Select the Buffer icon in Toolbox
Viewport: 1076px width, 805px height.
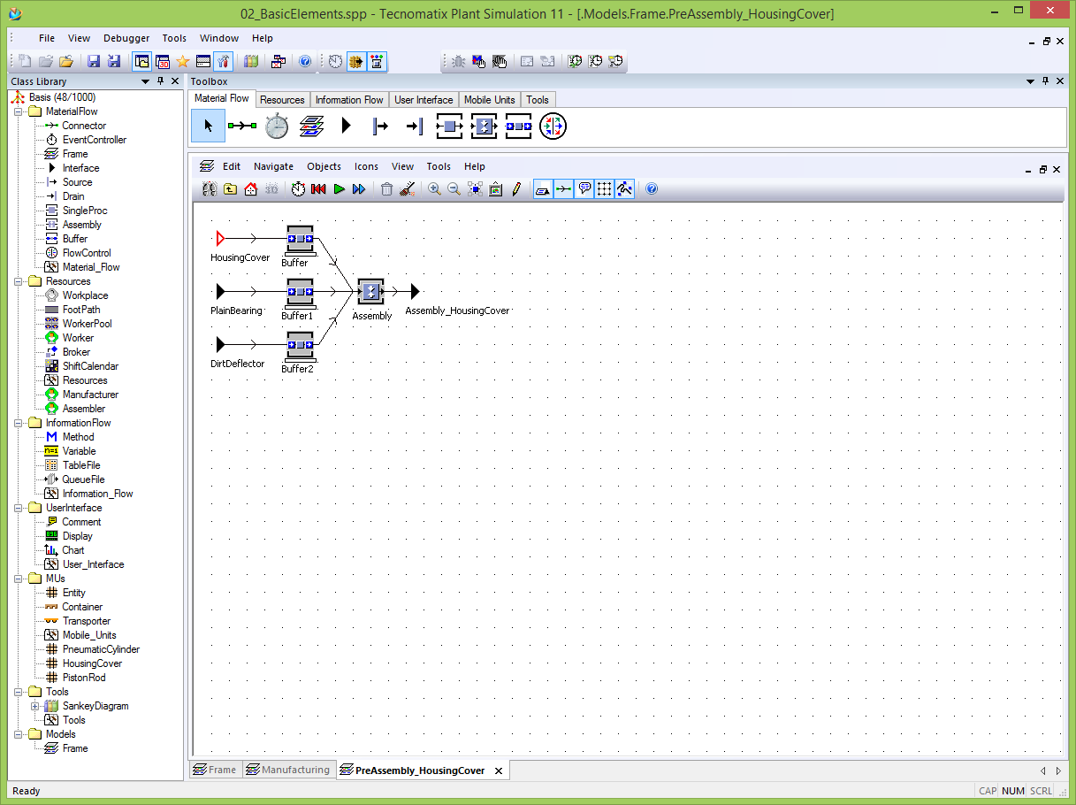518,126
